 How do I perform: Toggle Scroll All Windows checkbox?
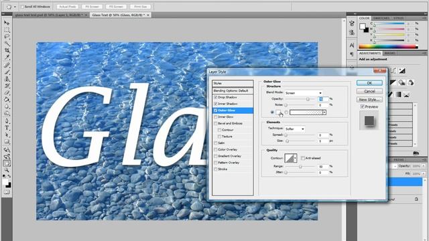(x=22, y=7)
